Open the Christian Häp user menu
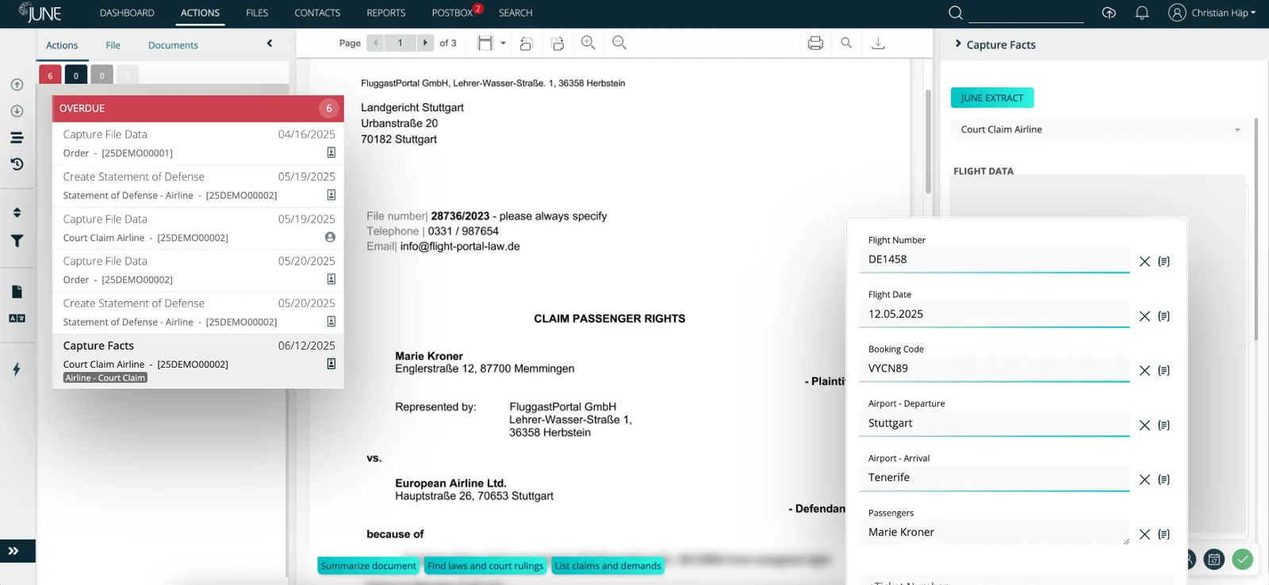Viewport: 1269px width, 585px height. click(1213, 13)
